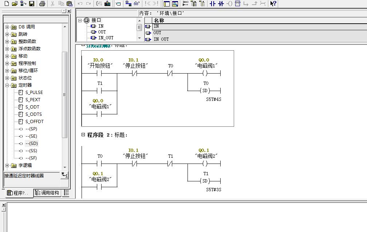Click the Undo arrow icon
The image size is (367, 232).
pos(80,4)
